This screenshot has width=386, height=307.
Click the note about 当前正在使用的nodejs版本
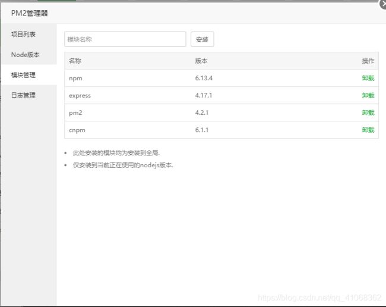click(x=123, y=165)
